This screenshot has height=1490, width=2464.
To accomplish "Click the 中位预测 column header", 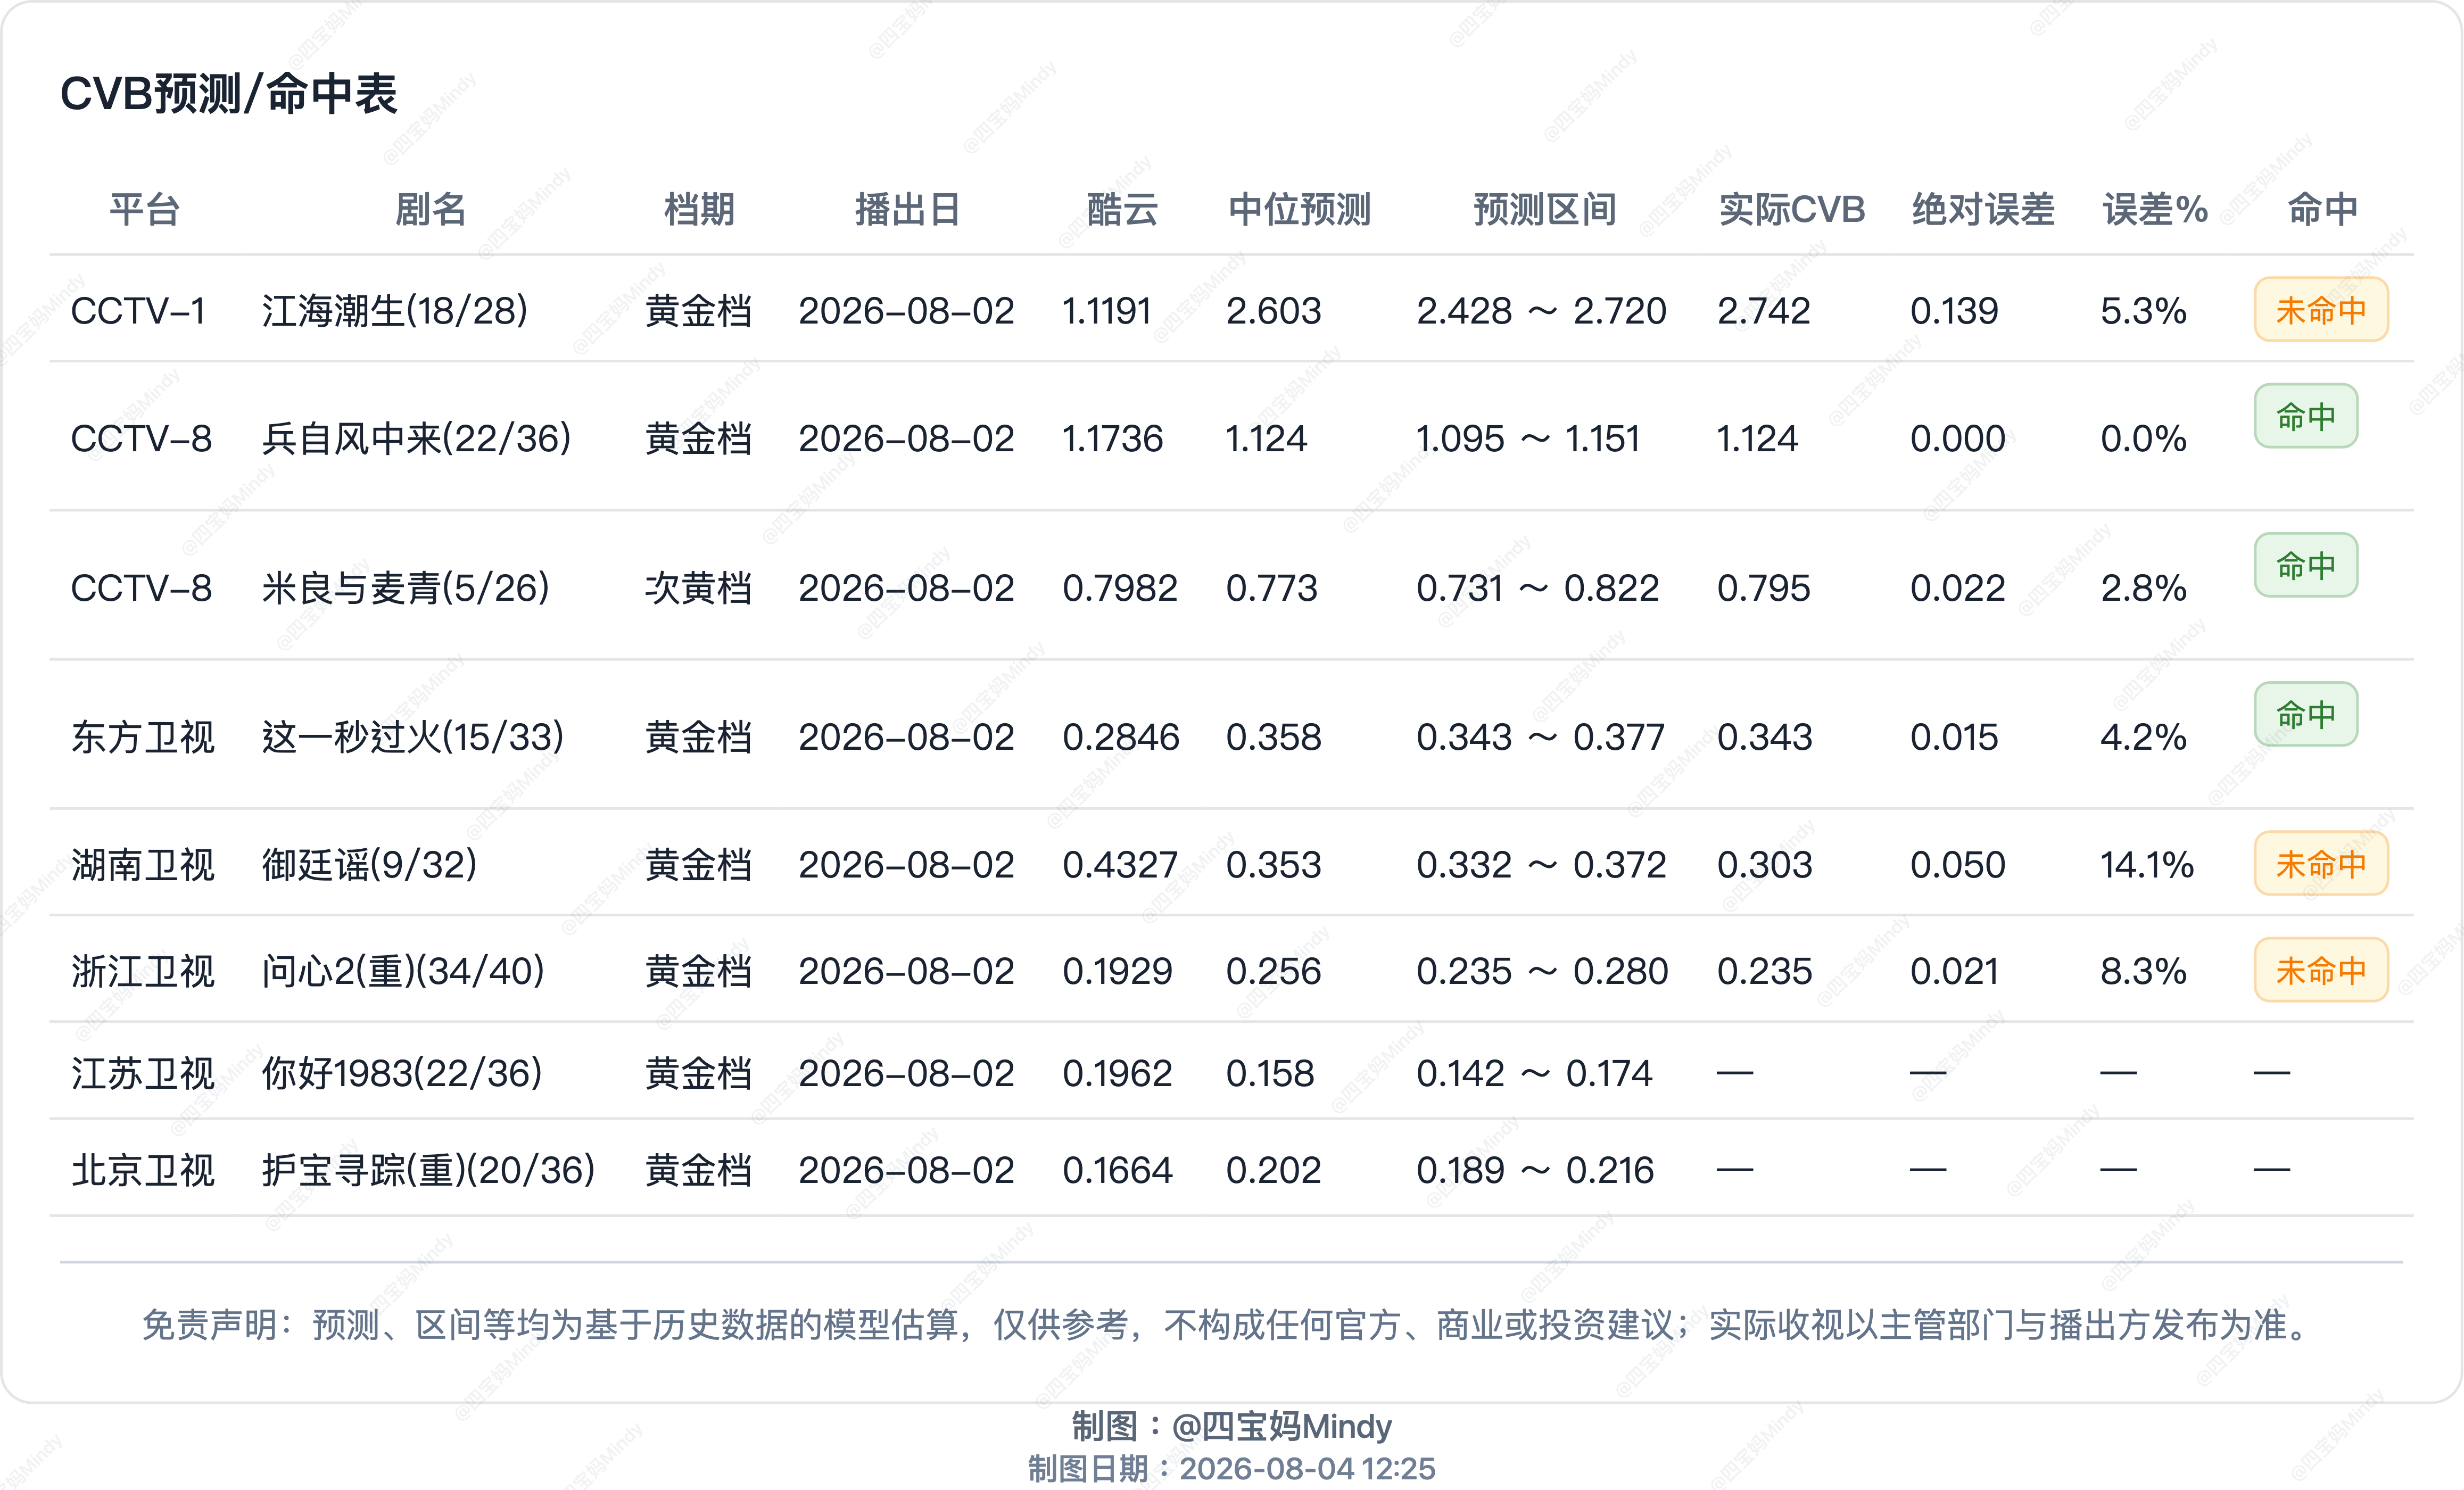I will [x=1299, y=209].
